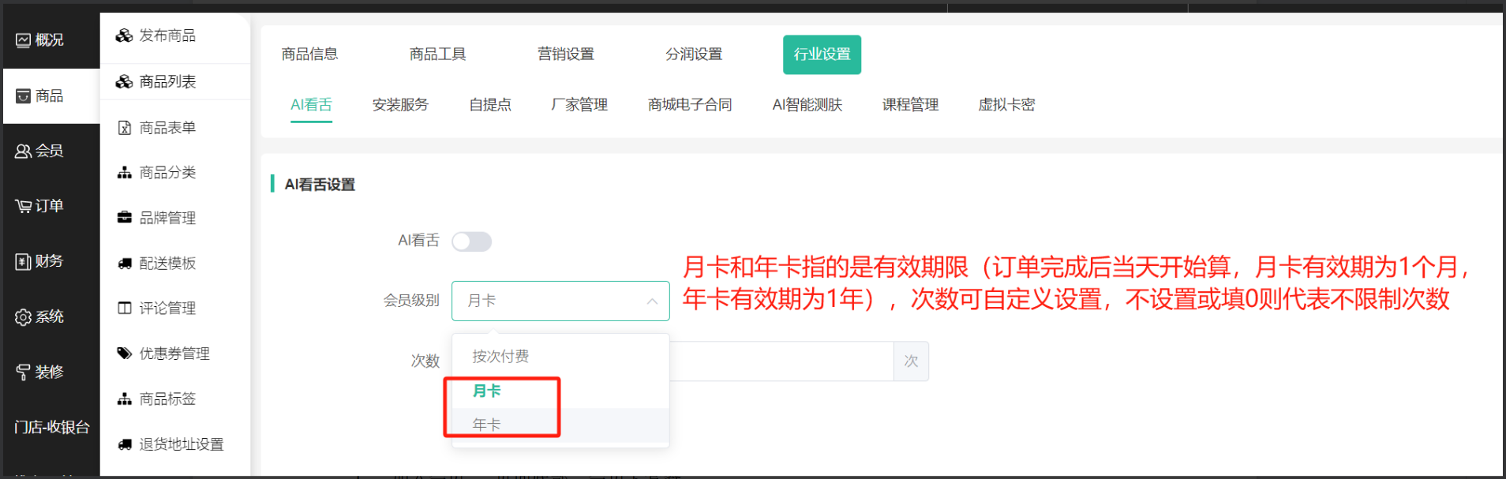This screenshot has width=1506, height=479.
Task: Open 财务 finance icon in sidebar
Action: (x=23, y=262)
